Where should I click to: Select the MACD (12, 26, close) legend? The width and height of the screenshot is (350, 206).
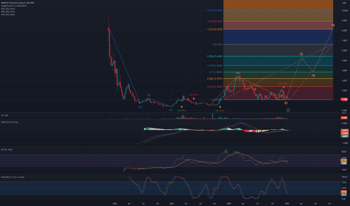point(9,122)
